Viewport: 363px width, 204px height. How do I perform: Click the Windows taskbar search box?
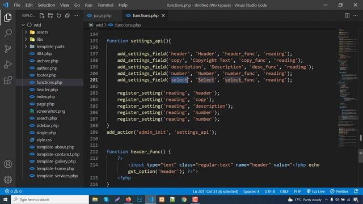(50, 199)
